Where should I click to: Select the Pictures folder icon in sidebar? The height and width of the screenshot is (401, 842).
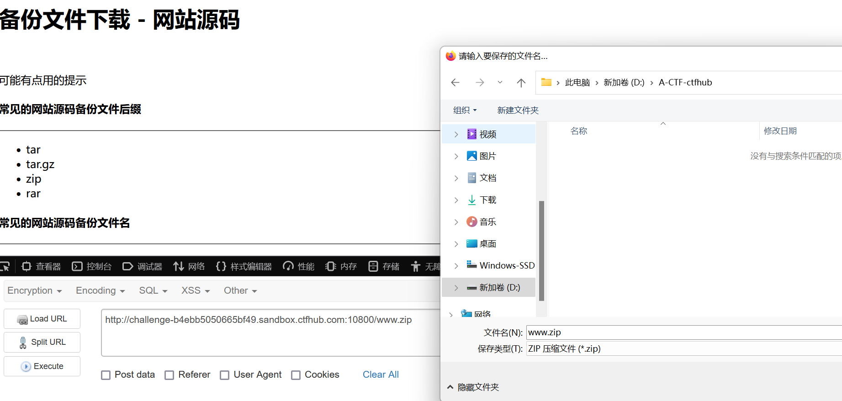point(472,156)
